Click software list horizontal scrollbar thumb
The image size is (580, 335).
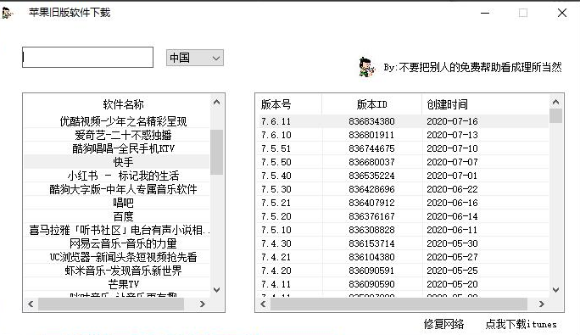111,304
